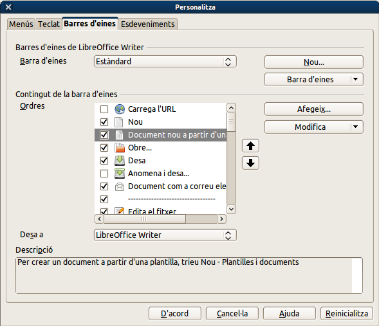Open help with the Ajuda button

coord(290,313)
